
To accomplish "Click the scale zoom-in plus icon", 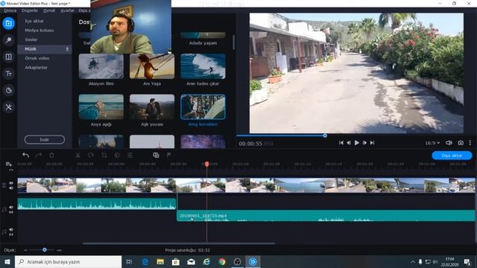I will (59, 250).
